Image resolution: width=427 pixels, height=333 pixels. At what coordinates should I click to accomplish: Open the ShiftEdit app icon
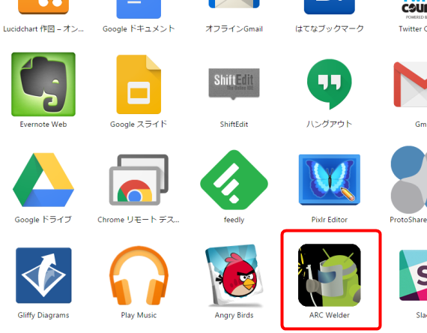pyautogui.click(x=234, y=84)
